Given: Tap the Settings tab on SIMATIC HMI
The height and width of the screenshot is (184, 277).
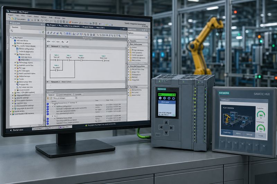Looking at the screenshot, I should coord(249,134).
